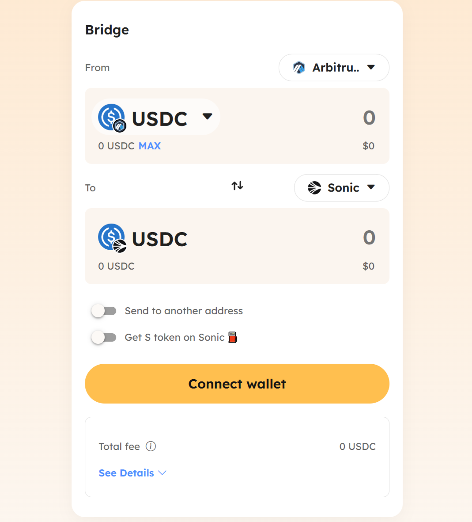Click the destination USDC coin icon

click(x=111, y=237)
